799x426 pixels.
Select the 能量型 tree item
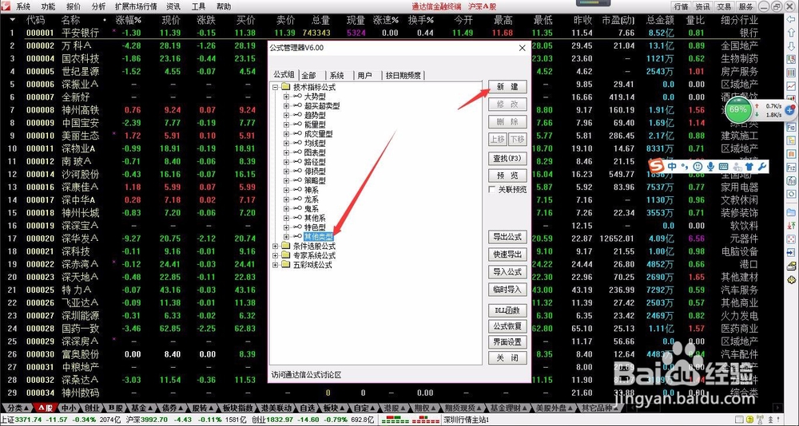pos(315,124)
